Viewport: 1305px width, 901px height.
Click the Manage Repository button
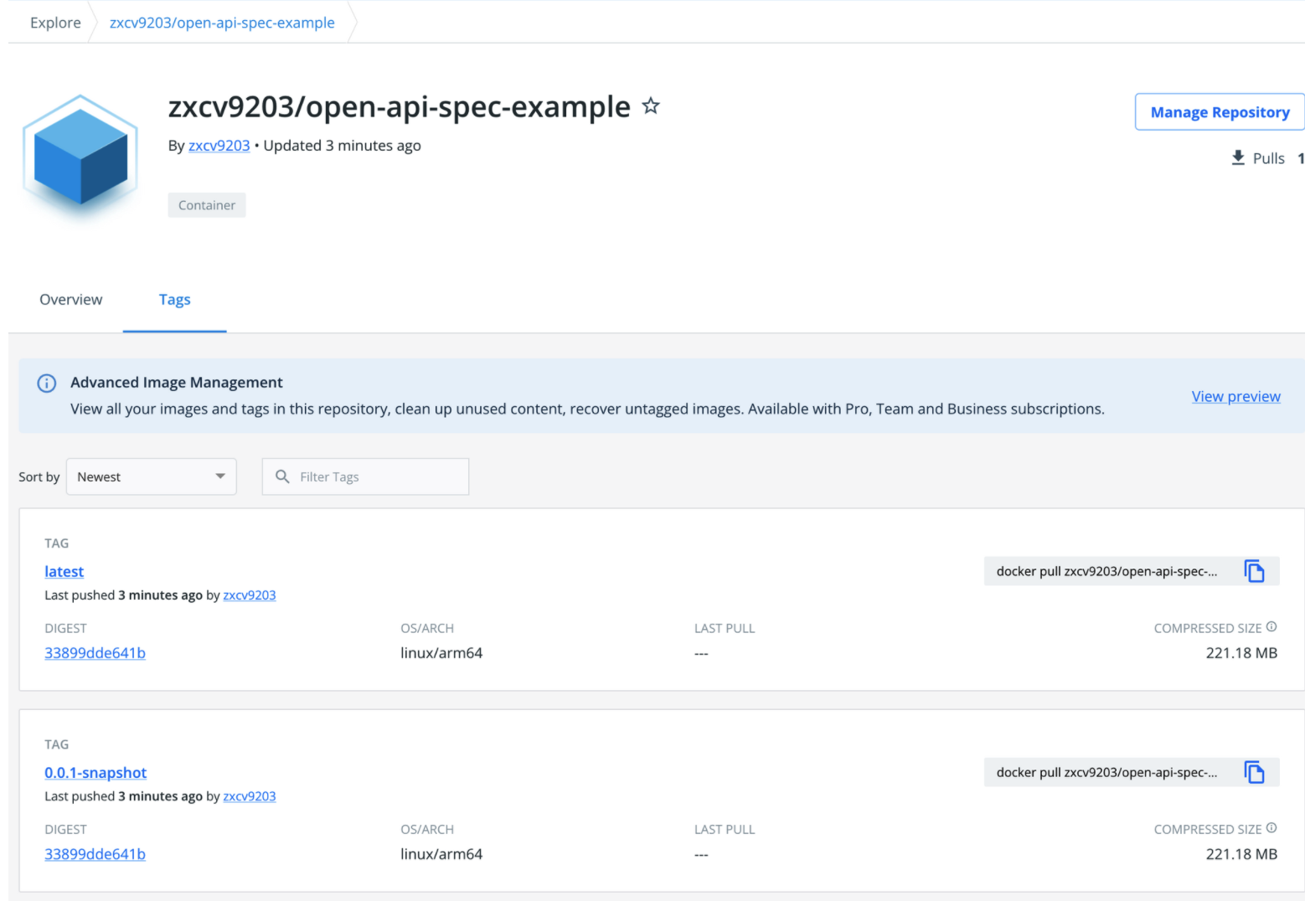pos(1220,111)
